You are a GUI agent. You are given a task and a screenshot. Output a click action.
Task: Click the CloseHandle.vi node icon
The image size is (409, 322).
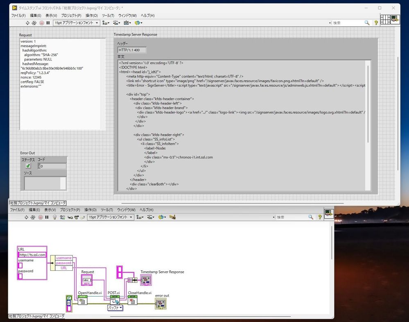coord(132,301)
